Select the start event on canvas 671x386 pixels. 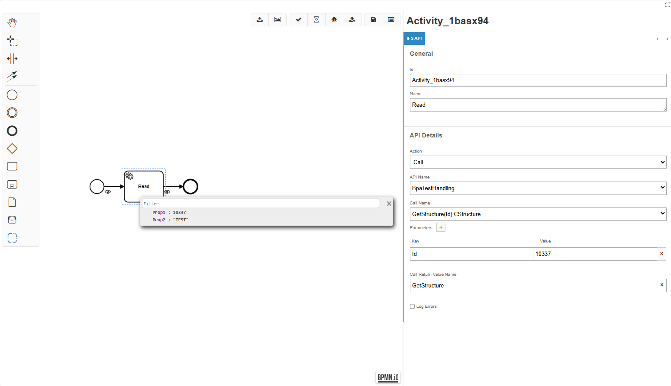click(x=97, y=187)
